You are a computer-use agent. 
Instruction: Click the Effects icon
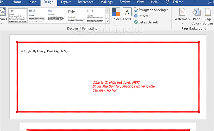click(136, 16)
